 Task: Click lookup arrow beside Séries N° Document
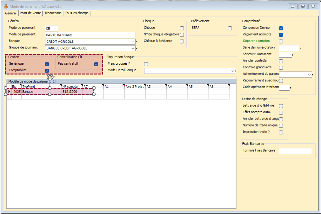click(293, 55)
